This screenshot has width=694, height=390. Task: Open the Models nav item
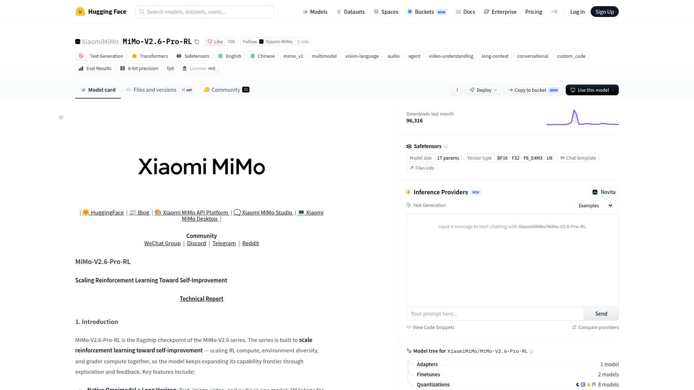click(315, 12)
